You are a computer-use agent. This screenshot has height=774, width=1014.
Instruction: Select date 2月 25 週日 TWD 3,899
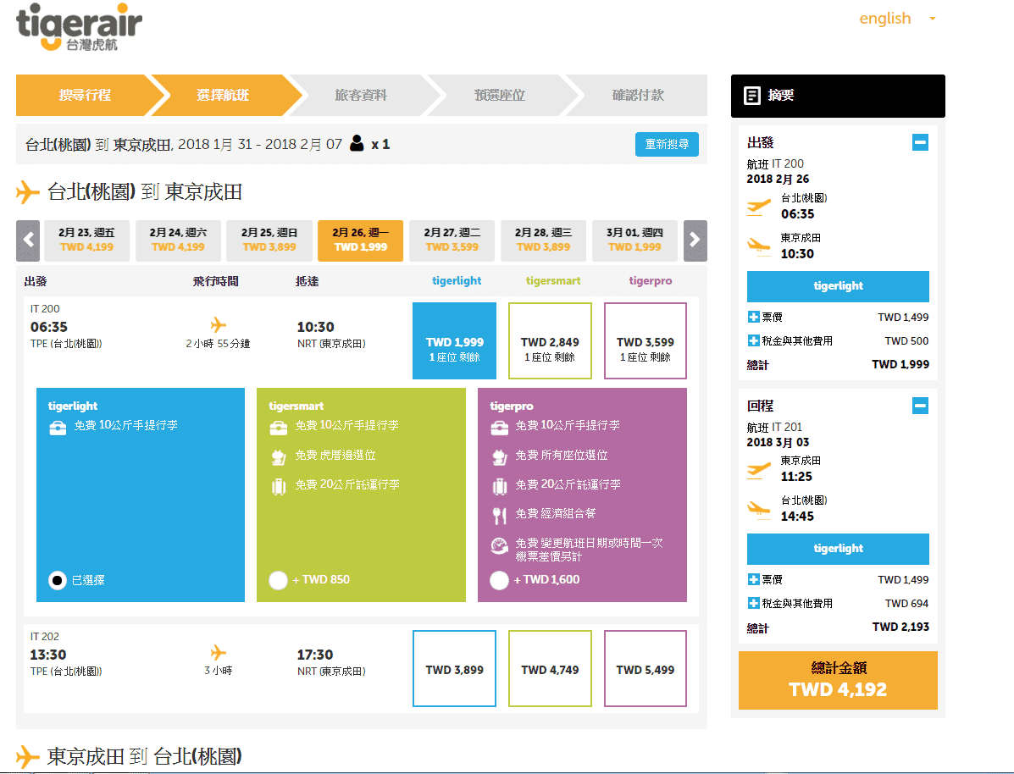[269, 240]
